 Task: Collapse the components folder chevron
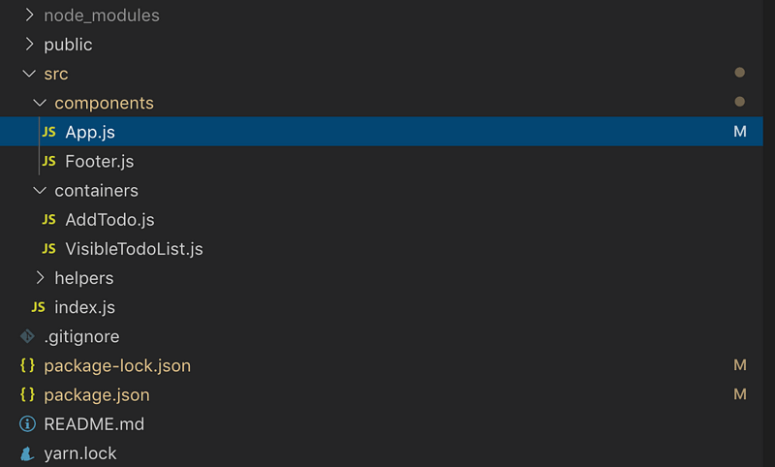40,103
